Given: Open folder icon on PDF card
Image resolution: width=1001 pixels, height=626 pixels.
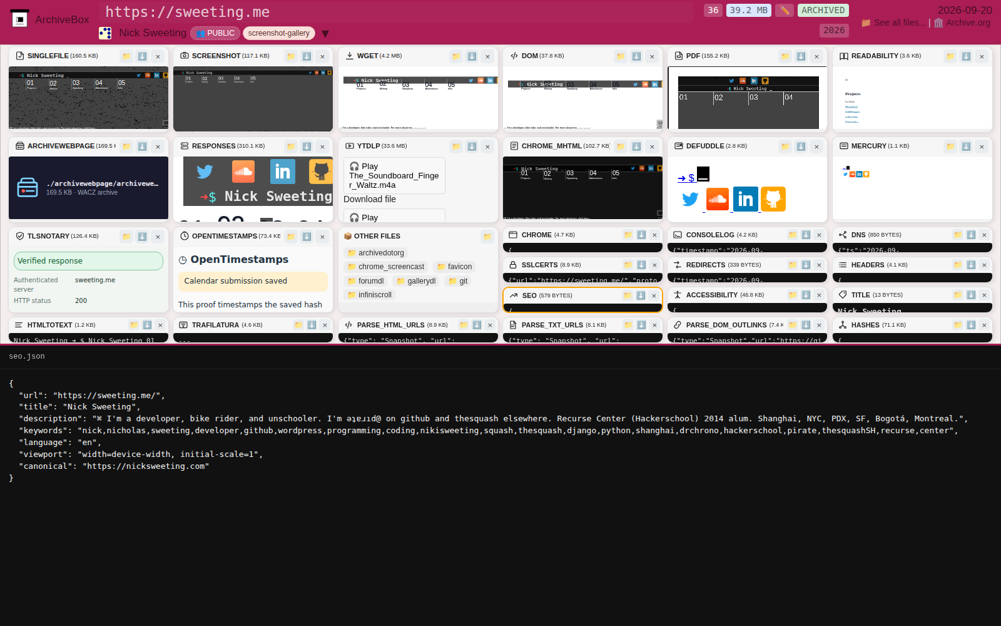Looking at the screenshot, I should (x=785, y=56).
